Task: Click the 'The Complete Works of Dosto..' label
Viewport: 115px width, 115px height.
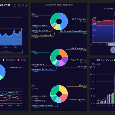Action: [x=73, y=31]
